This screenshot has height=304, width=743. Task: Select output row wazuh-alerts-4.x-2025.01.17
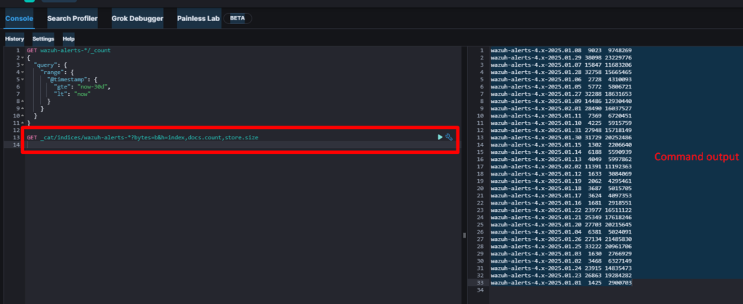(x=561, y=196)
